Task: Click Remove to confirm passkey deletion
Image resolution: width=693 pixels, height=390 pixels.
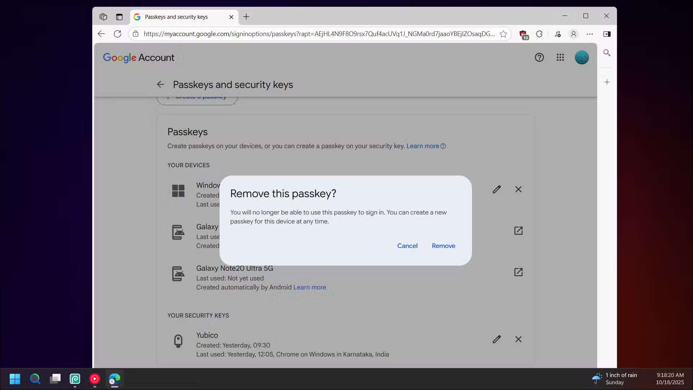Action: [443, 245]
